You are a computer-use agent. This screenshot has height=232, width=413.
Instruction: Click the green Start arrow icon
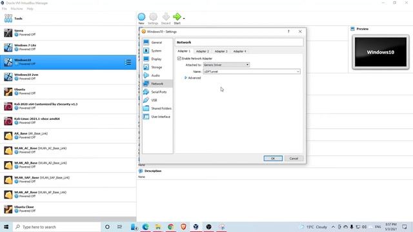pos(177,17)
